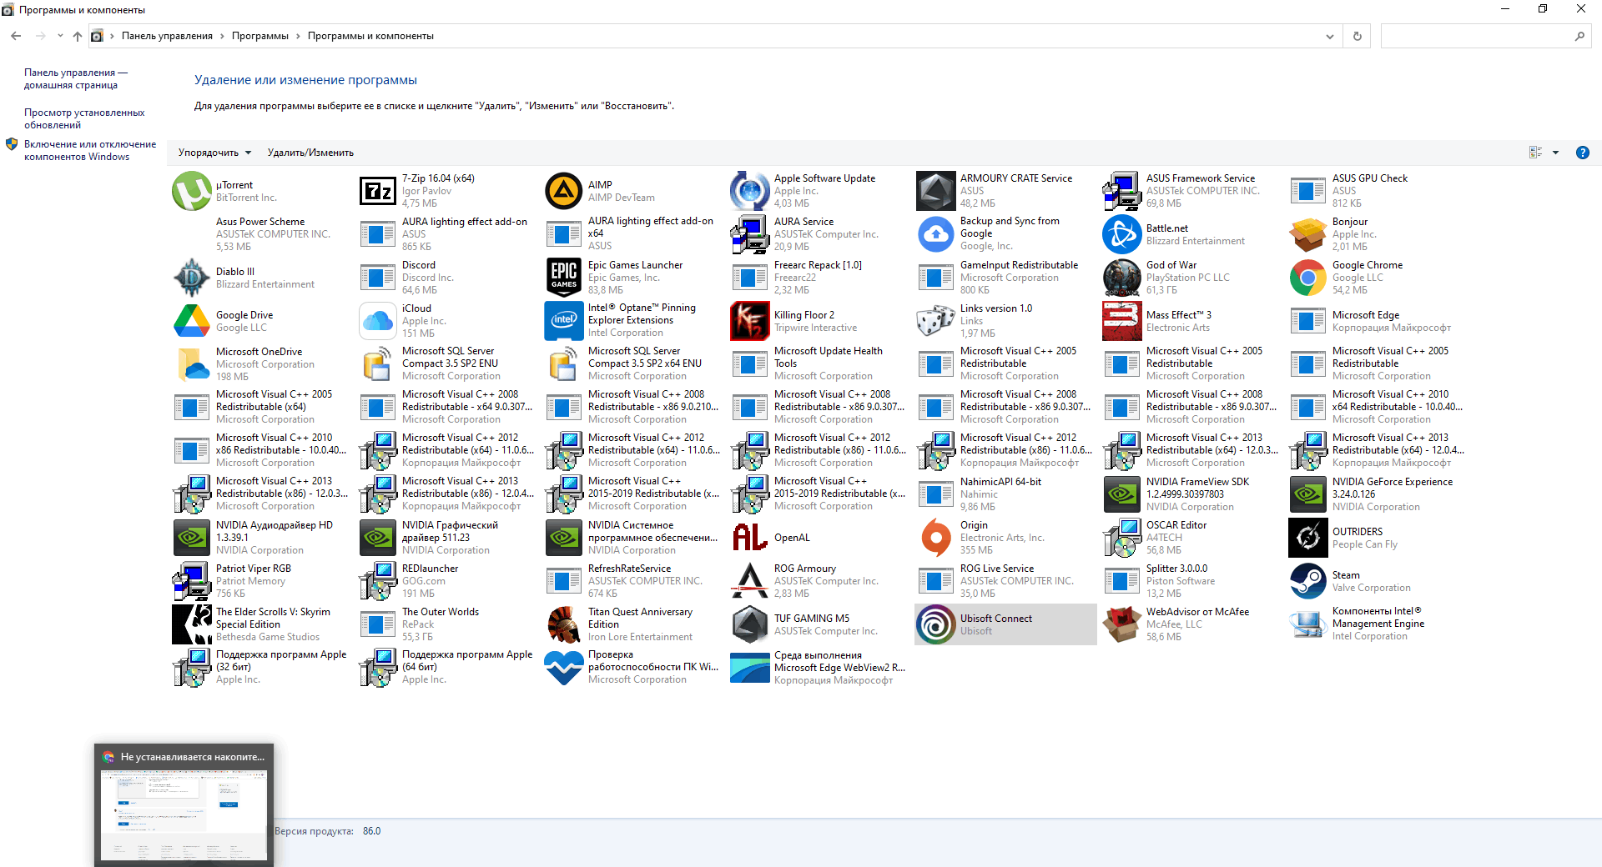Image resolution: width=1602 pixels, height=867 pixels.
Task: Open the recent locations dropdown arrow
Action: click(x=60, y=36)
